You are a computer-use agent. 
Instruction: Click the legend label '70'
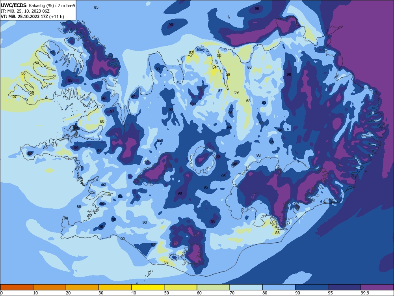pos(232,293)
